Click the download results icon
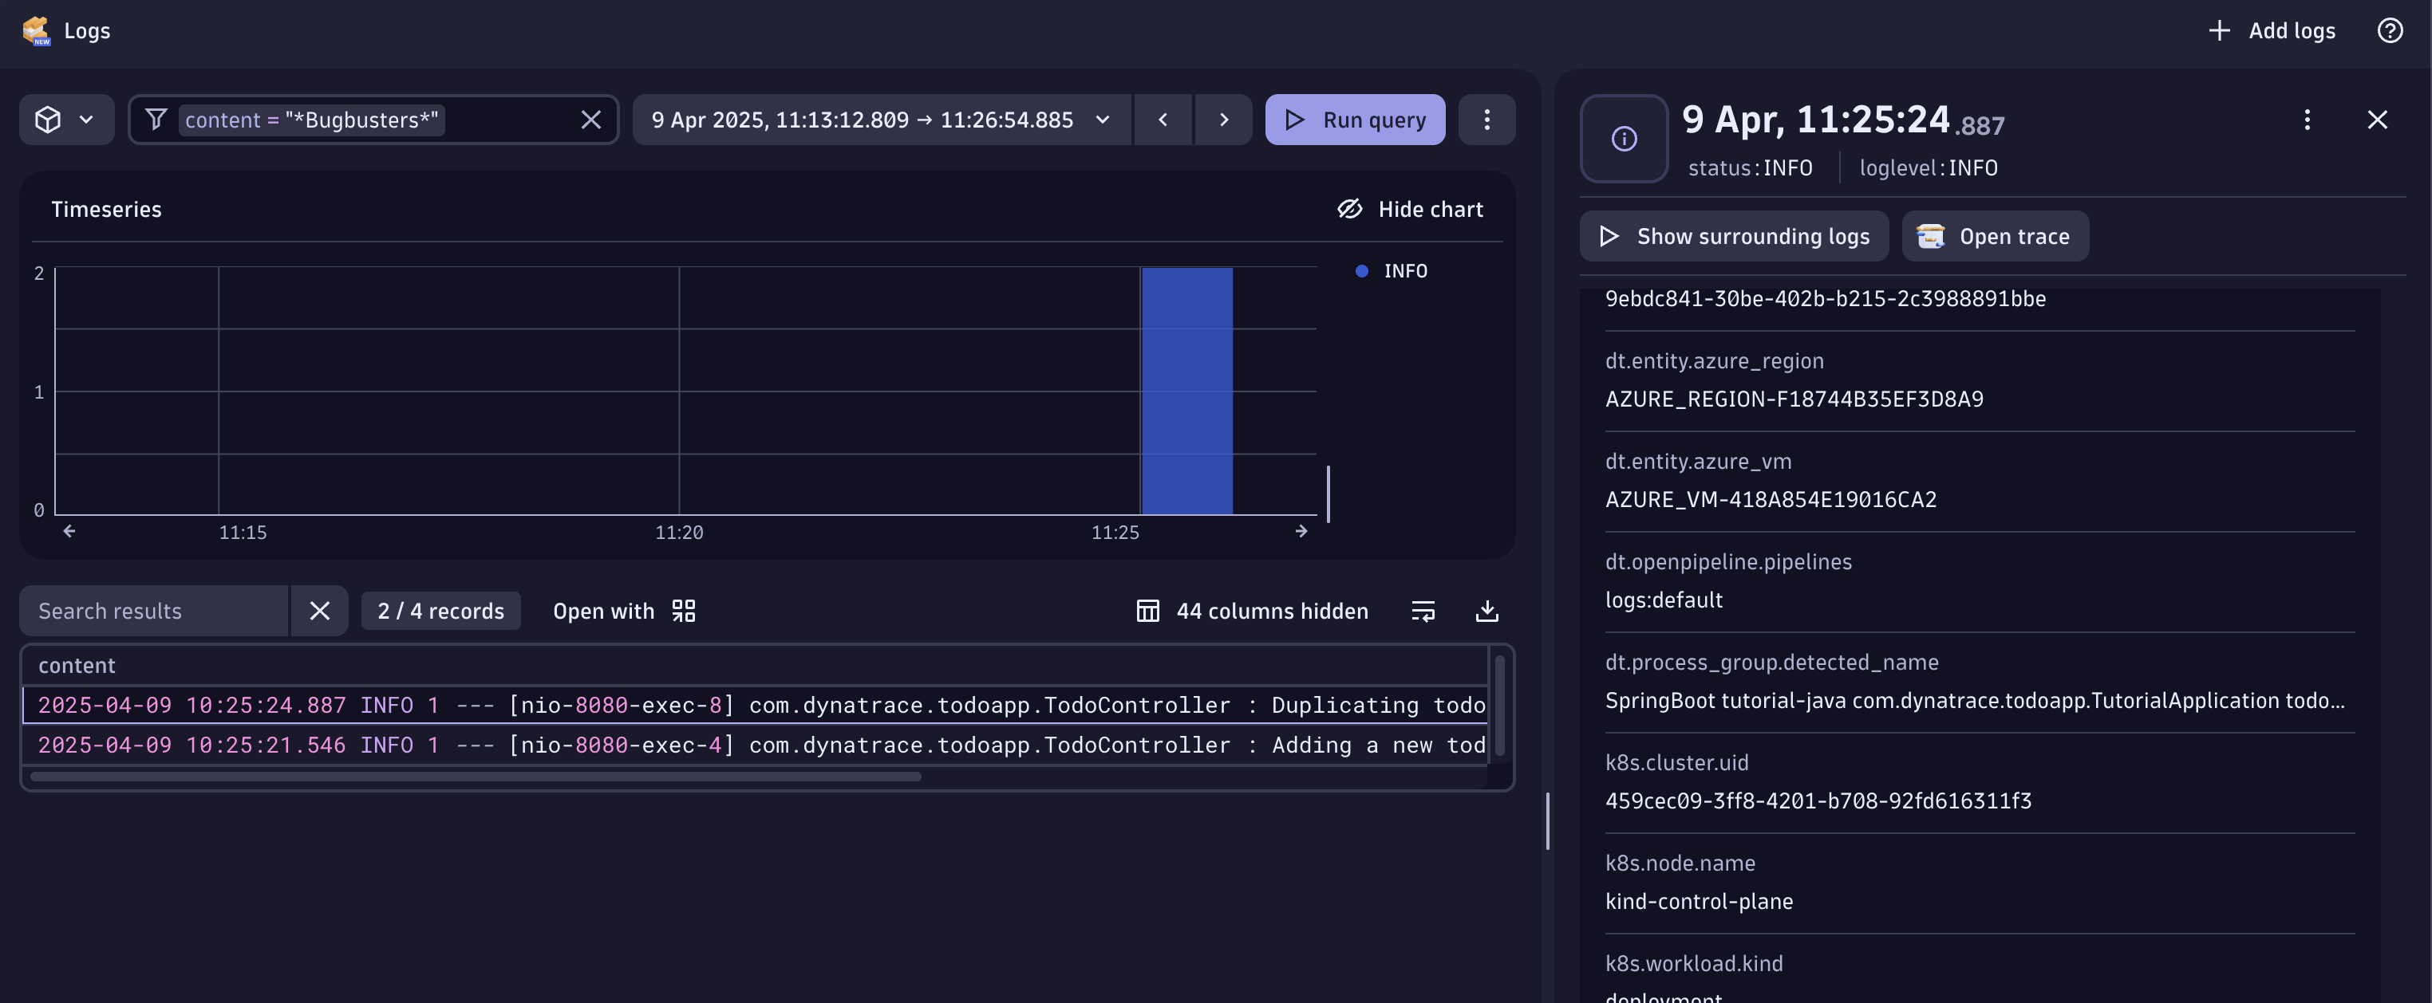This screenshot has height=1003, width=2432. pos(1486,612)
